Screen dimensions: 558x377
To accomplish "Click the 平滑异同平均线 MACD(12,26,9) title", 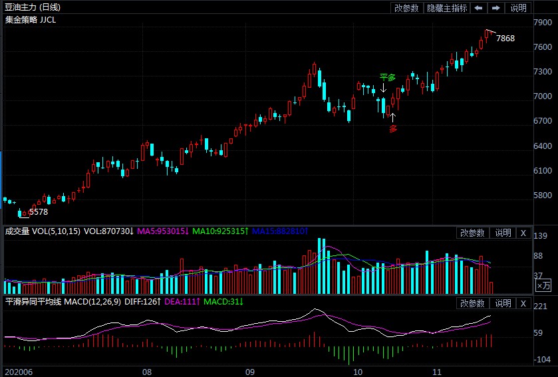I will 63,302.
